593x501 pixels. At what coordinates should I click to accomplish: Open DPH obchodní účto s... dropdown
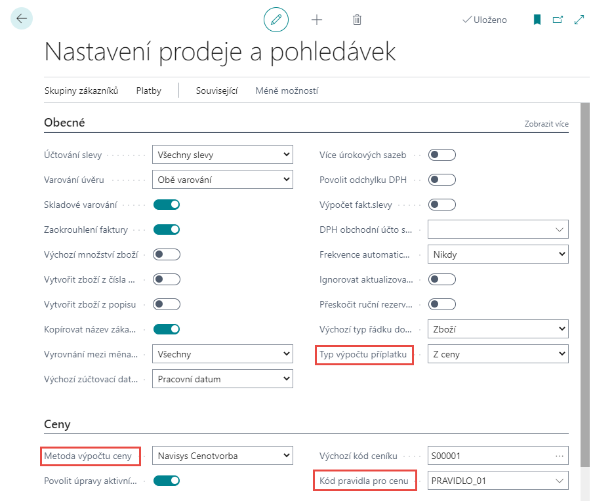pyautogui.click(x=498, y=230)
